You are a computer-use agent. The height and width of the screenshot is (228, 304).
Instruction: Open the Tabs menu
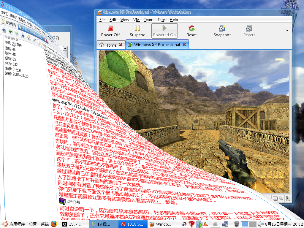tap(161, 20)
